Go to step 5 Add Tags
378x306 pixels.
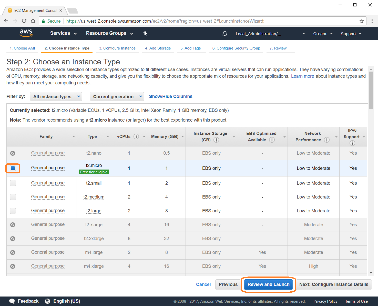click(190, 48)
